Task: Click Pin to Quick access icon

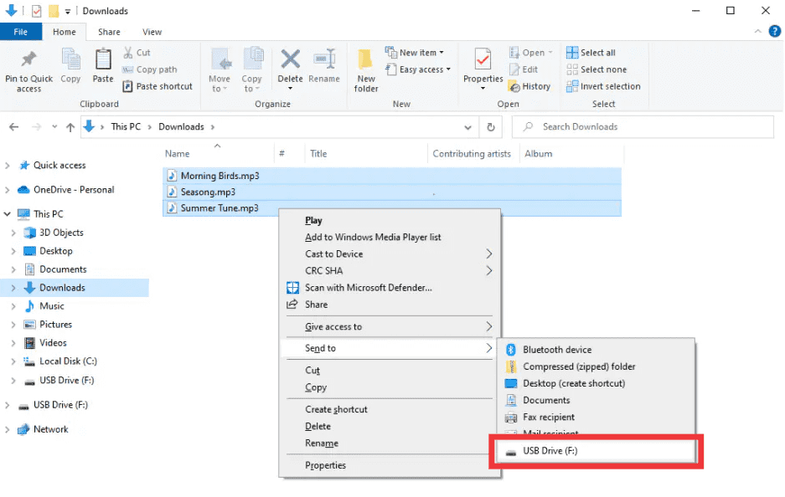Action: (28, 59)
